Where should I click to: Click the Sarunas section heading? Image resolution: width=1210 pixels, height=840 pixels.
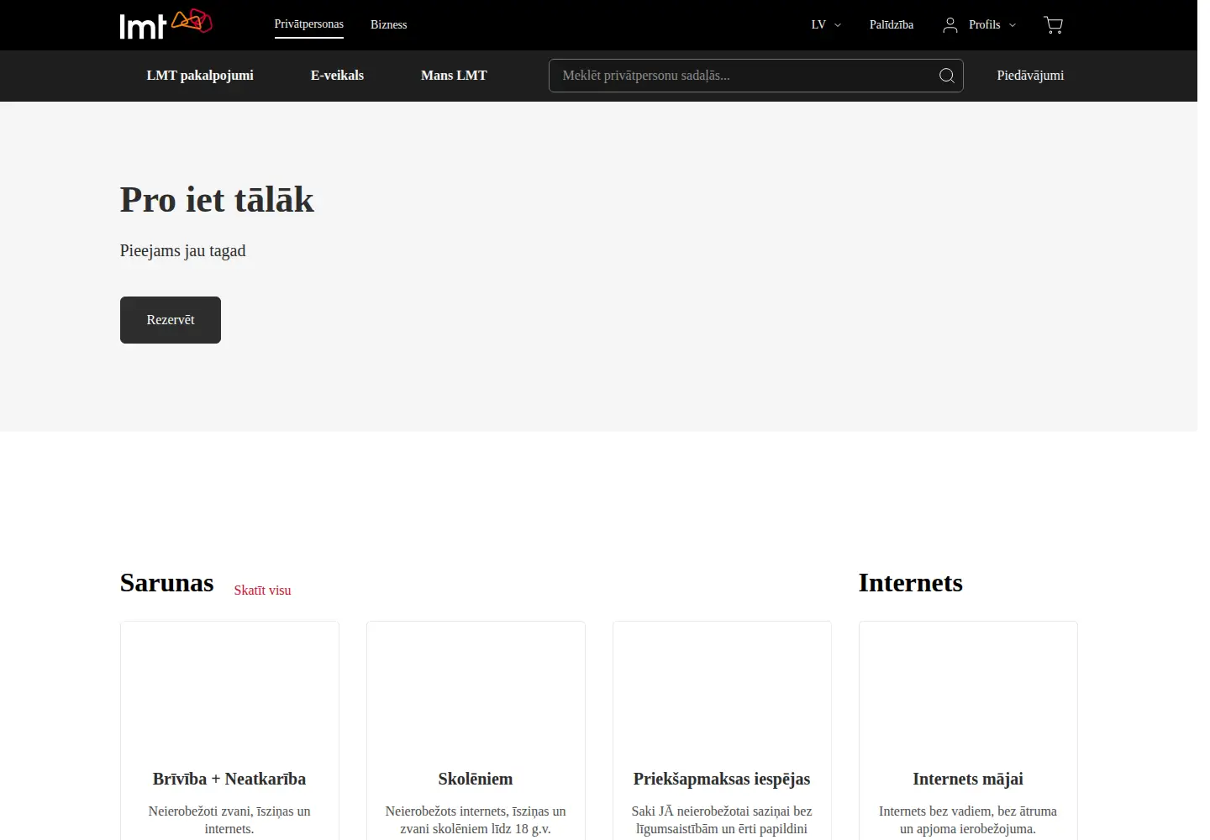[x=166, y=582]
